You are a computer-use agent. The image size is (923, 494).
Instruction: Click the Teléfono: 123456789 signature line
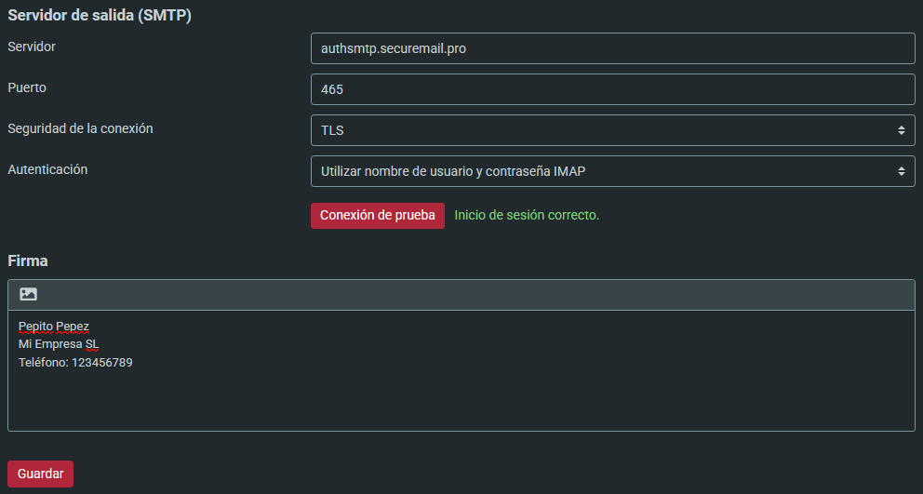(x=75, y=363)
